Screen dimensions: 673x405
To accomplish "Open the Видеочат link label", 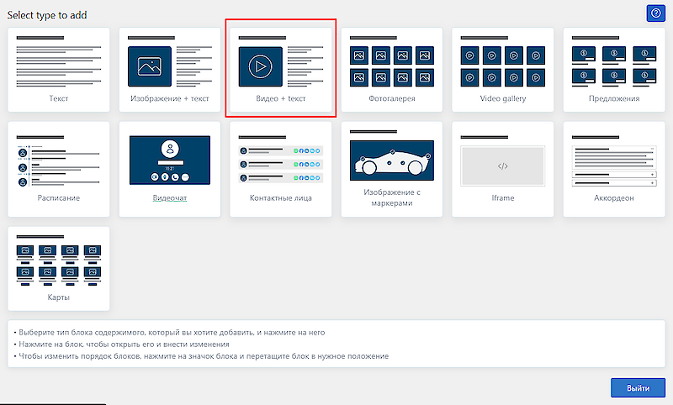I will coord(170,198).
